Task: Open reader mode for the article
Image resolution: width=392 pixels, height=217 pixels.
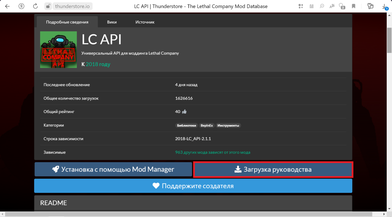Action: point(312,6)
